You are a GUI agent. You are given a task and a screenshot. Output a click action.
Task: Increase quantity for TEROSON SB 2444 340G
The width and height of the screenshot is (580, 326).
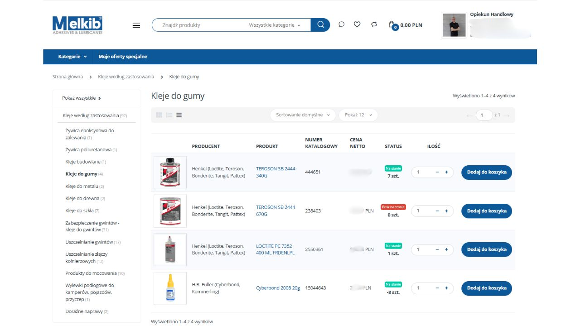click(x=446, y=173)
